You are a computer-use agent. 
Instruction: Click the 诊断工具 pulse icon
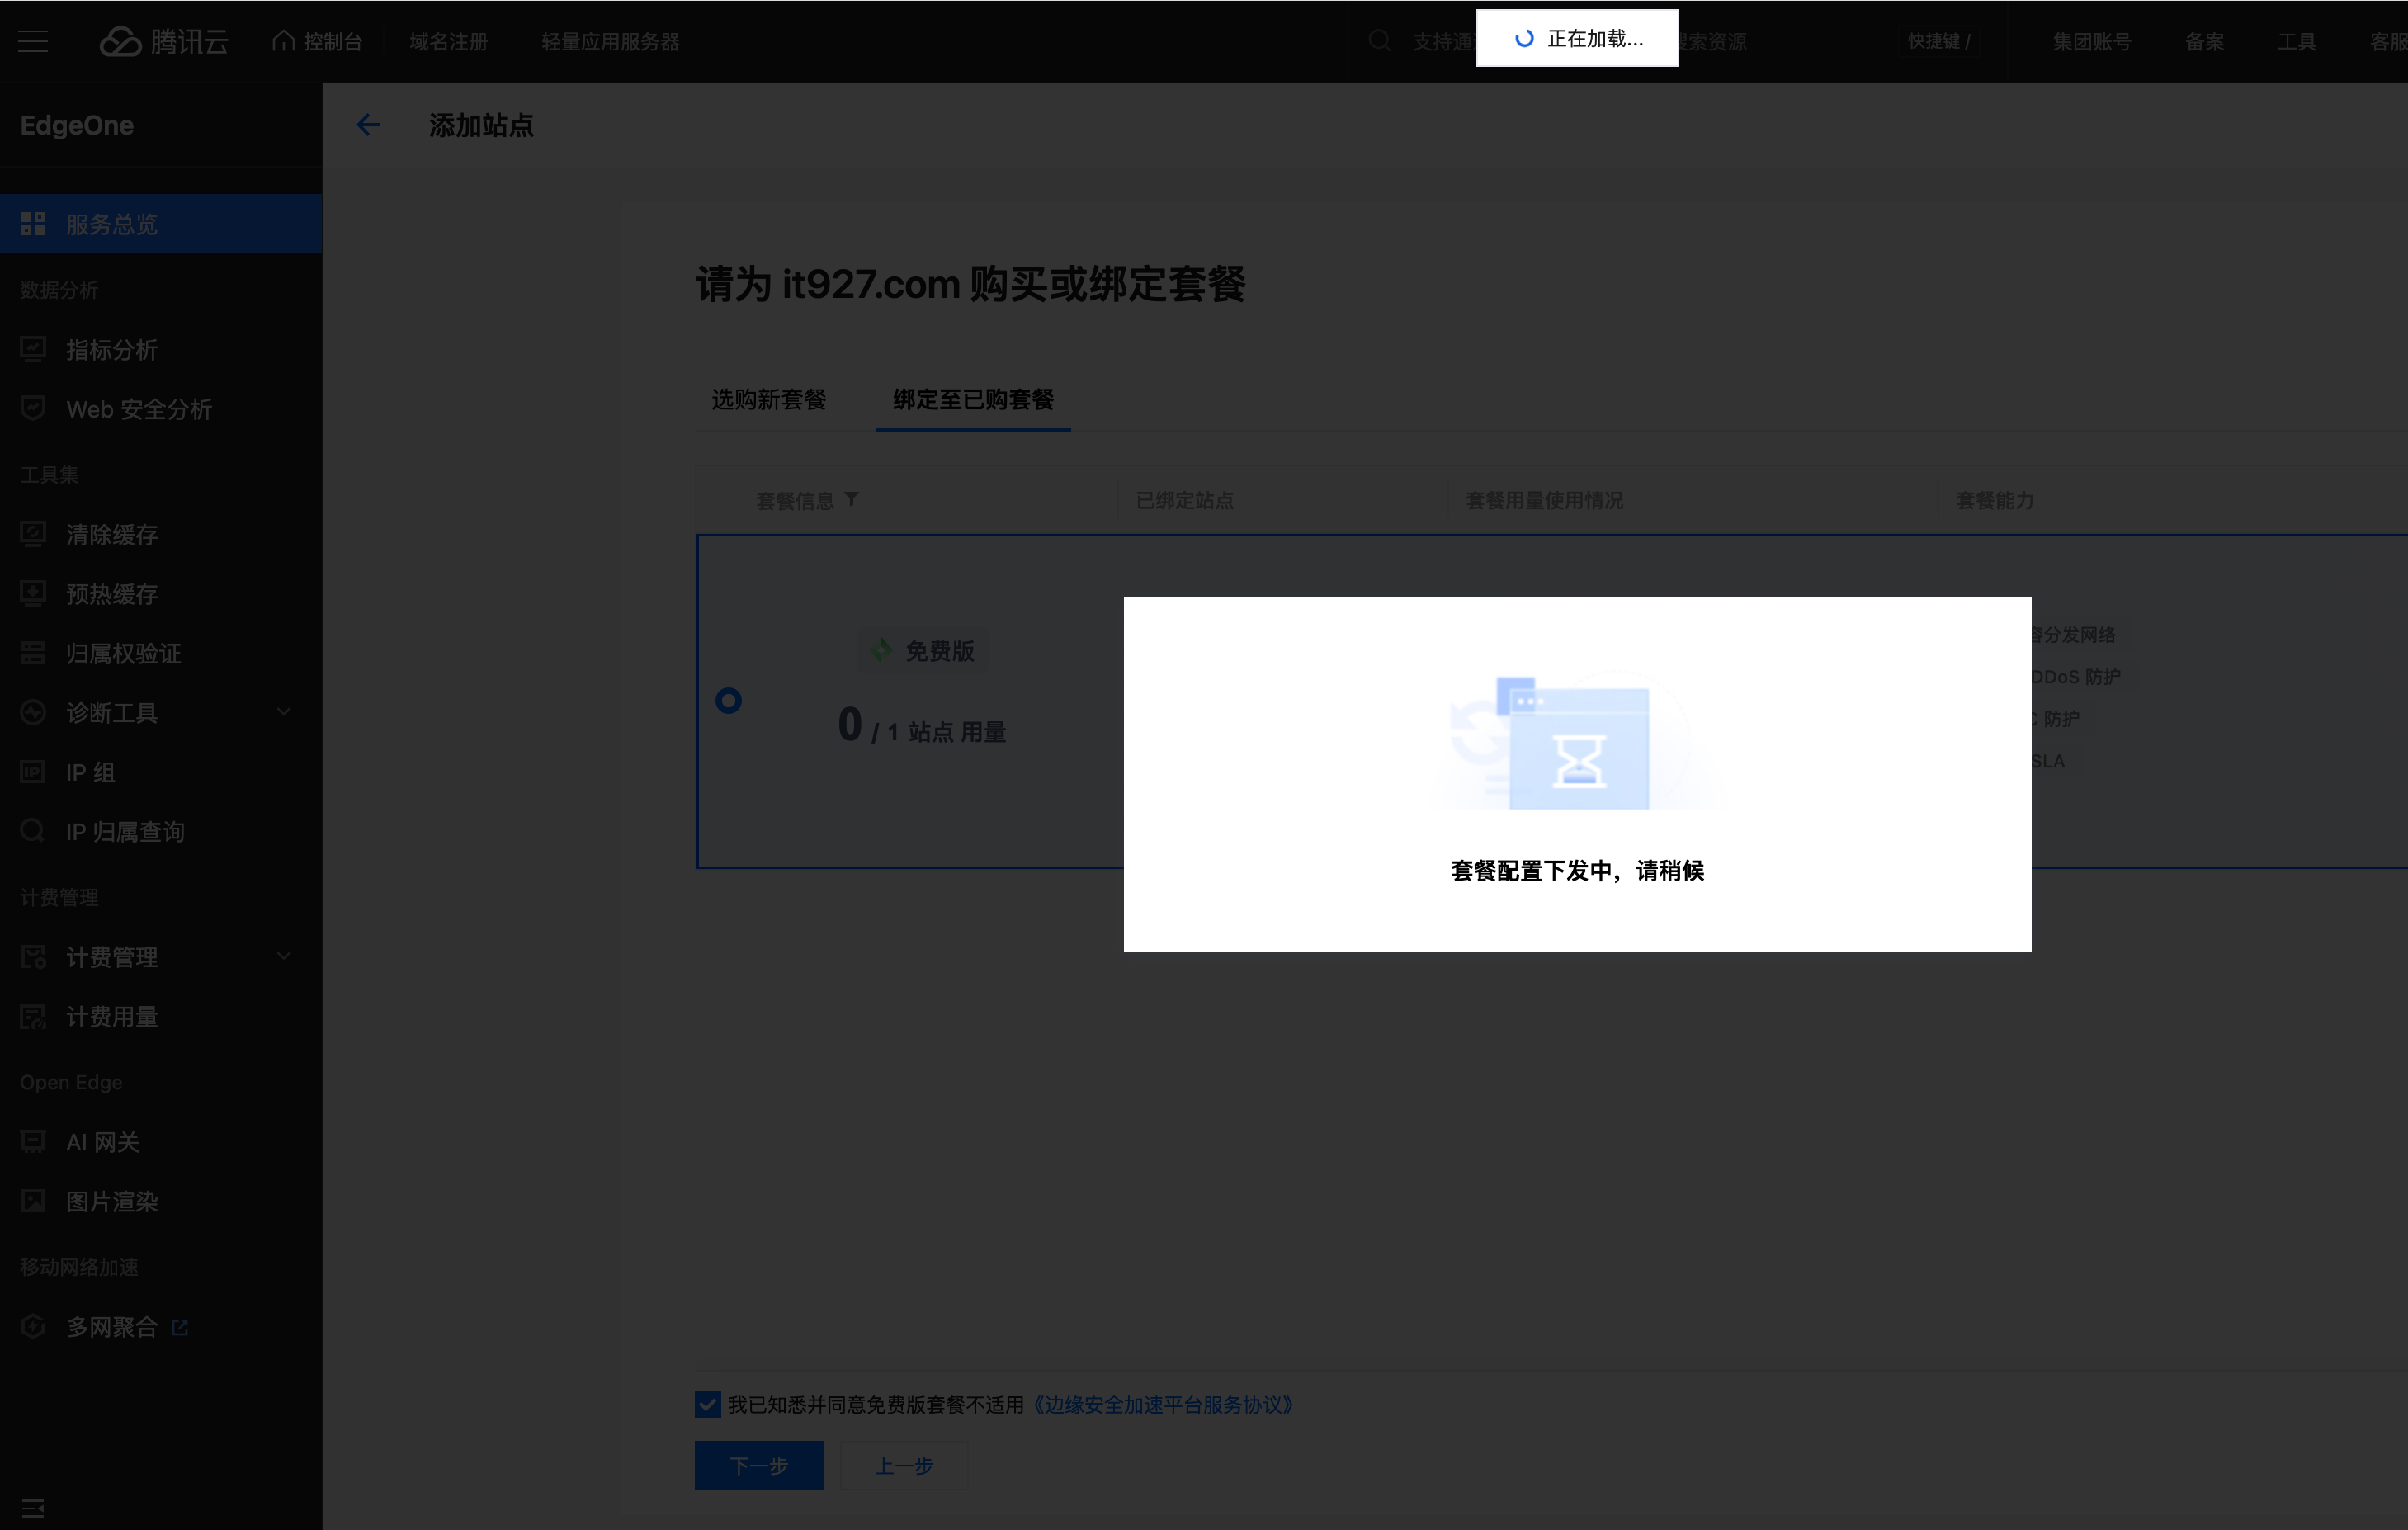pyautogui.click(x=33, y=712)
